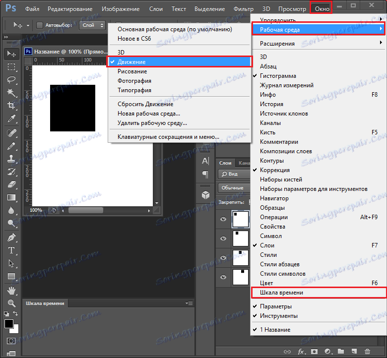Screen dimensions: 387x358
Task: Create new adjustment layer icon
Action: 328,352
